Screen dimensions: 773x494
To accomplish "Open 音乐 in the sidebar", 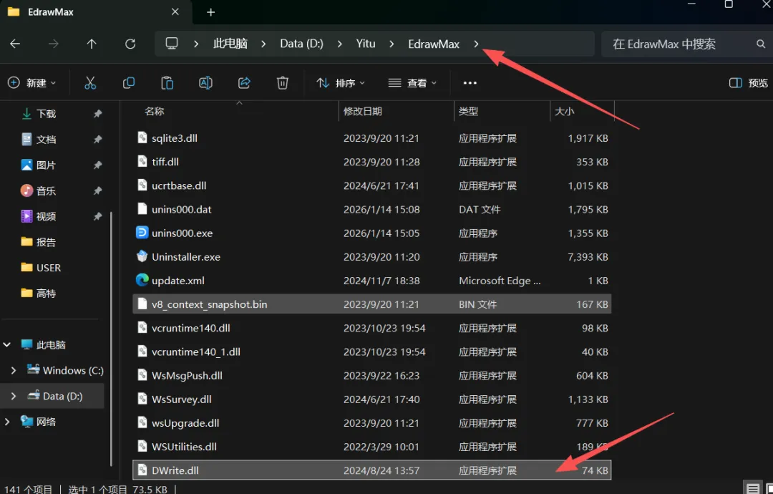I will [47, 190].
